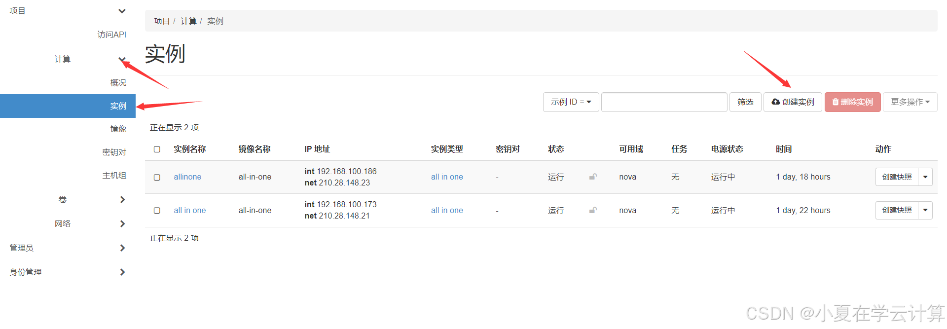Click the filter text input field
Screen dimensions: 947x329
point(664,102)
